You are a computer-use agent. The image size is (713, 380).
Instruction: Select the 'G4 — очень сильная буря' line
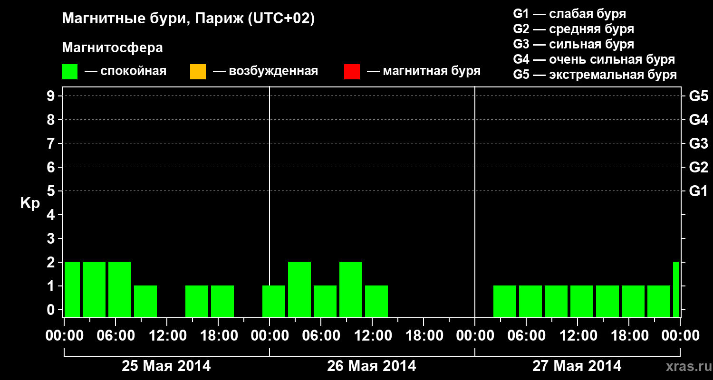[594, 59]
